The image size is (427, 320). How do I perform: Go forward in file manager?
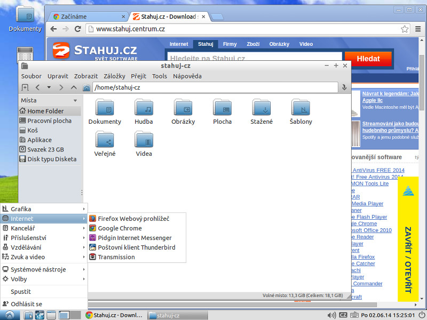(x=61, y=87)
